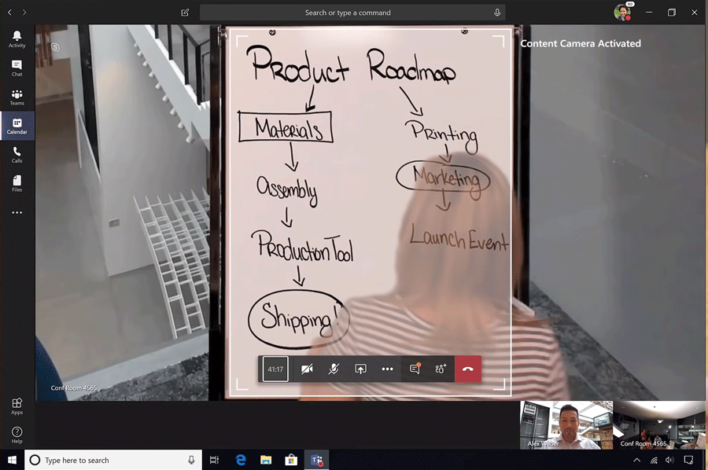Unmute the microphone in the call toolbar
This screenshot has width=708, height=470.
[334, 369]
